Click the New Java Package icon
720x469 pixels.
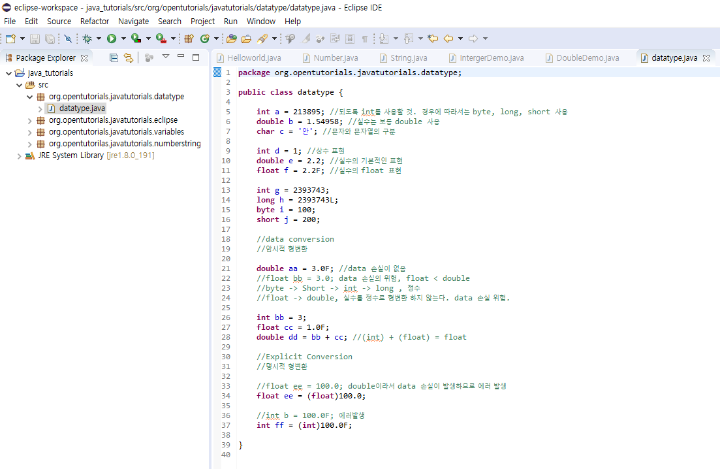click(189, 39)
